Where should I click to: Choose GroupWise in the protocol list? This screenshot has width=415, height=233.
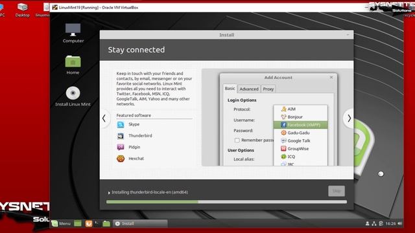[300, 148]
